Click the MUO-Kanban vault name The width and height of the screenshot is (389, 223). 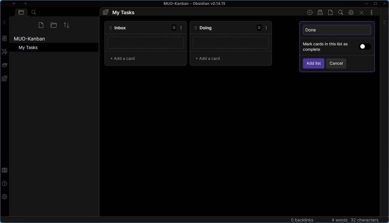pyautogui.click(x=29, y=39)
